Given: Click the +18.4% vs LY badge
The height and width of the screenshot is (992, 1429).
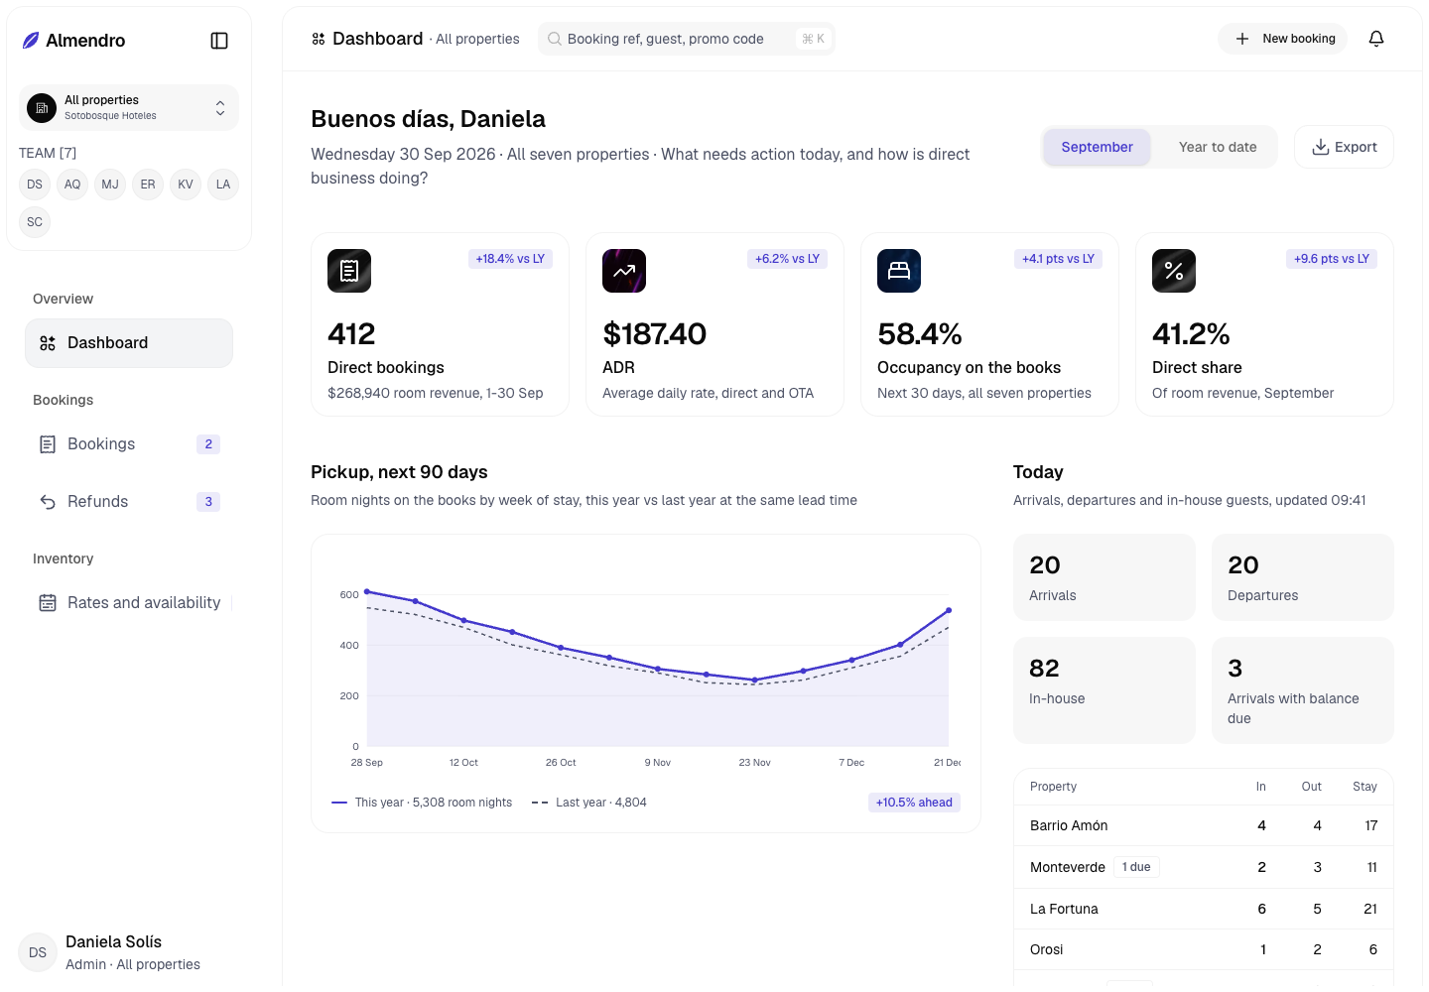Looking at the screenshot, I should click(510, 259).
